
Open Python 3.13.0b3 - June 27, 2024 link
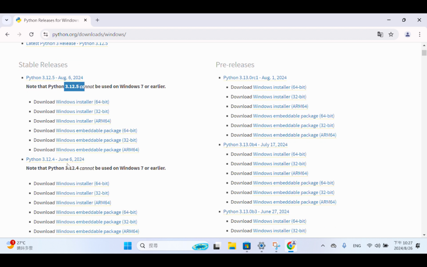click(256, 212)
